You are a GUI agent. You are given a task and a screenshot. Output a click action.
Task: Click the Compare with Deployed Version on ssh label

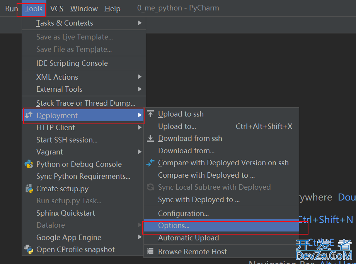tap(223, 163)
